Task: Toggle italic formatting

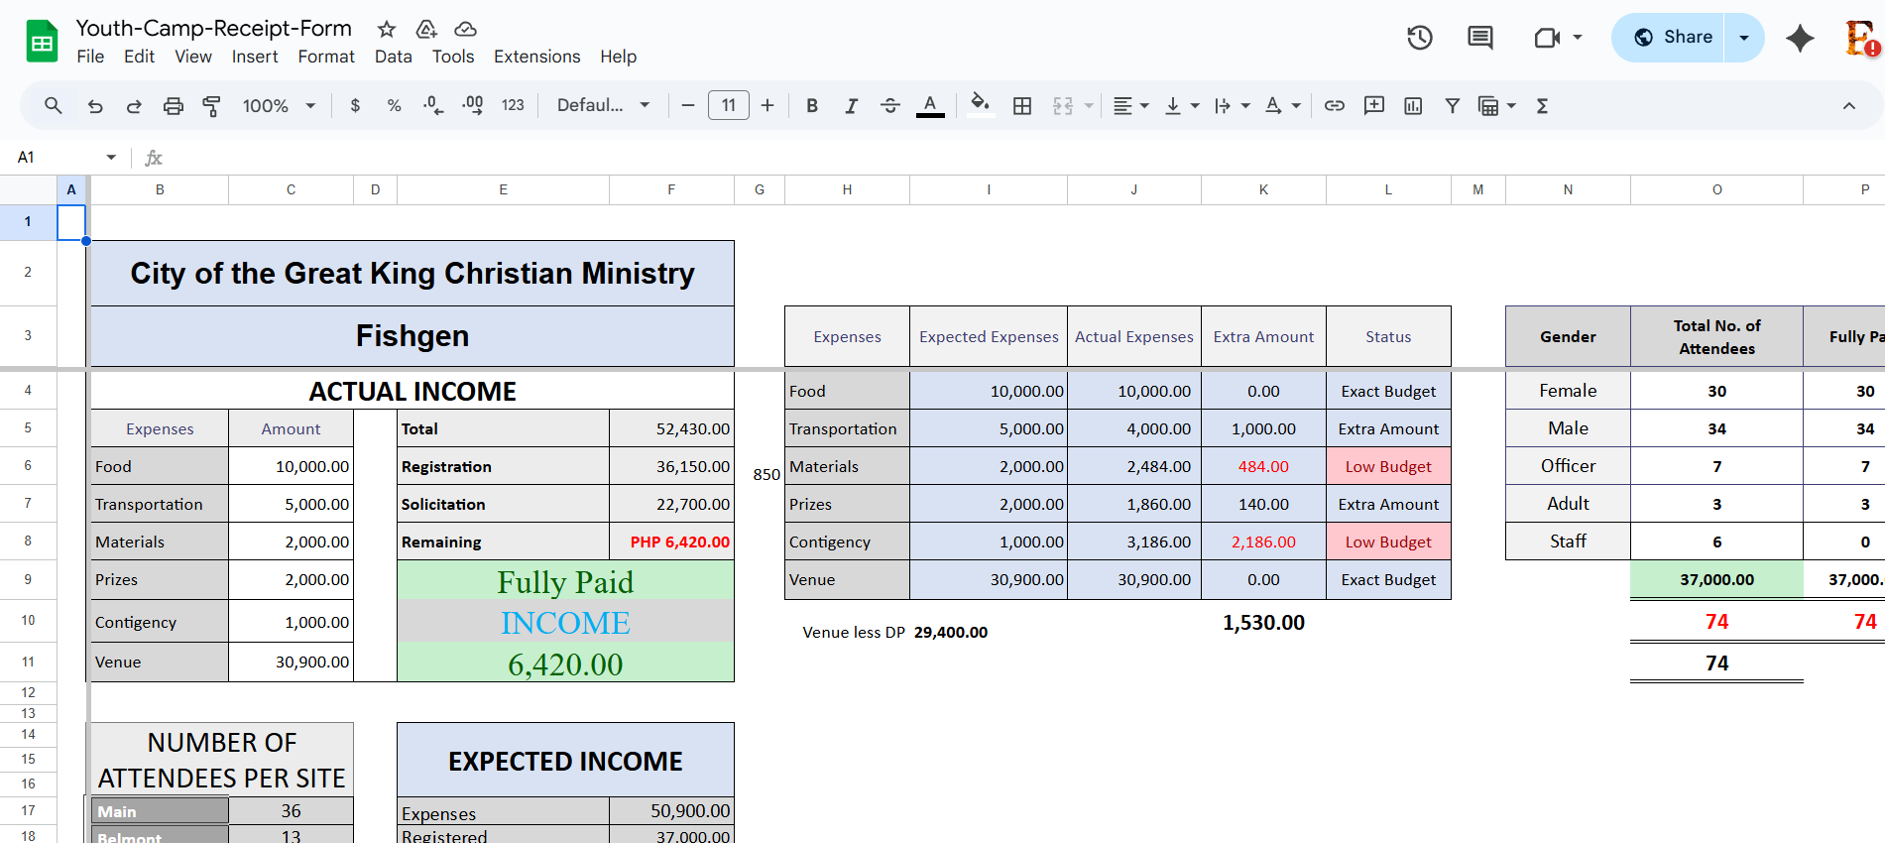Action: pos(851,105)
